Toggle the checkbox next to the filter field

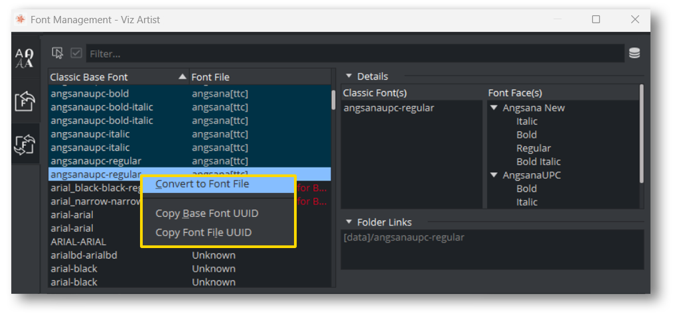tap(76, 53)
